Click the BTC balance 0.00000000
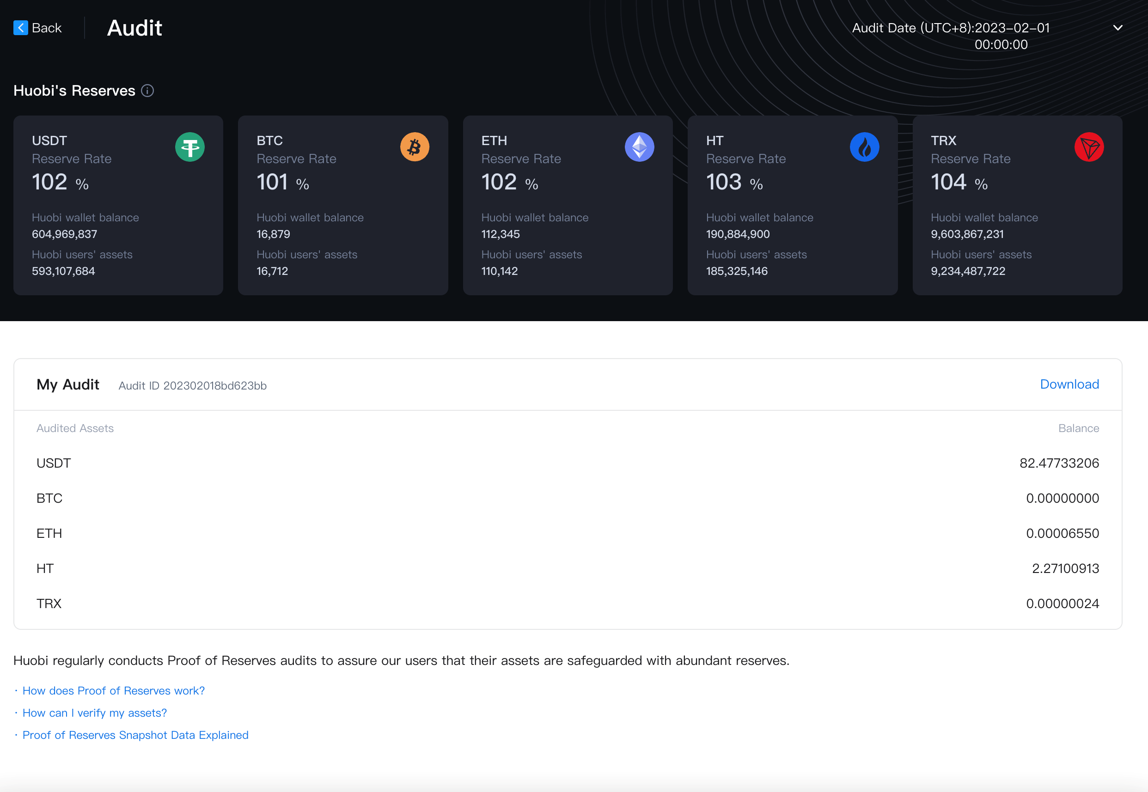This screenshot has height=792, width=1148. 1063,498
